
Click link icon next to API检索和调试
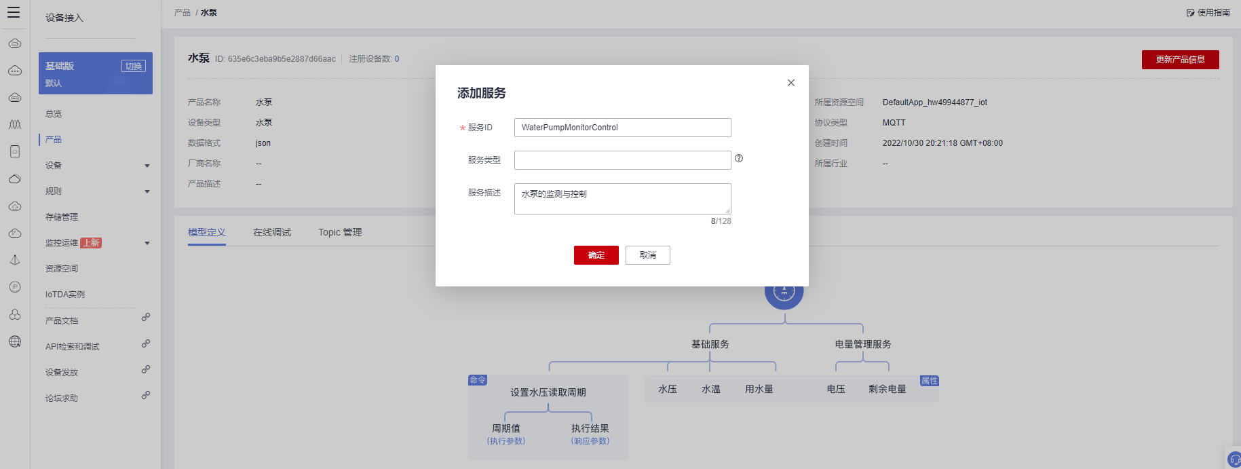146,343
